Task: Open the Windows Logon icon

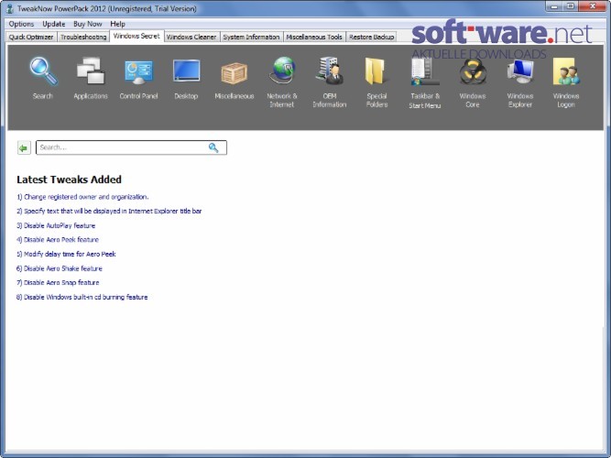Action: click(566, 71)
